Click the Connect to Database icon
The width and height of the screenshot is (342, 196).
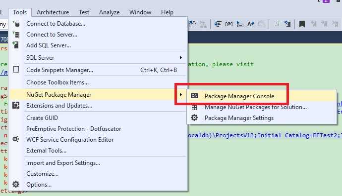click(16, 23)
